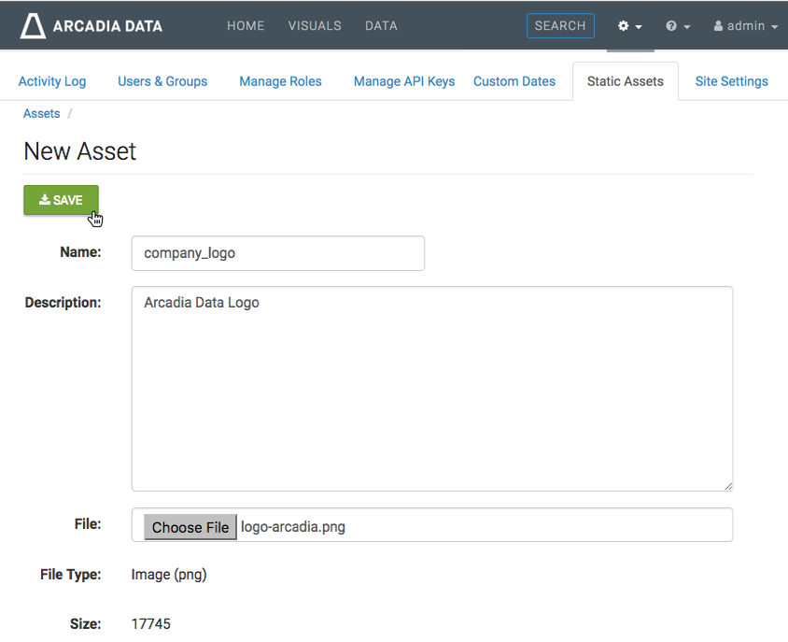The height and width of the screenshot is (642, 788).
Task: Select the Static Assets tab
Action: 626,81
